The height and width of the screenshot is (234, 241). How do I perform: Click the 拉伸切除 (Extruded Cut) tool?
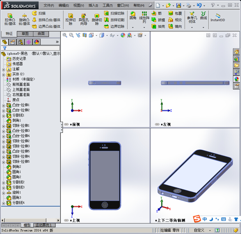point(70,19)
